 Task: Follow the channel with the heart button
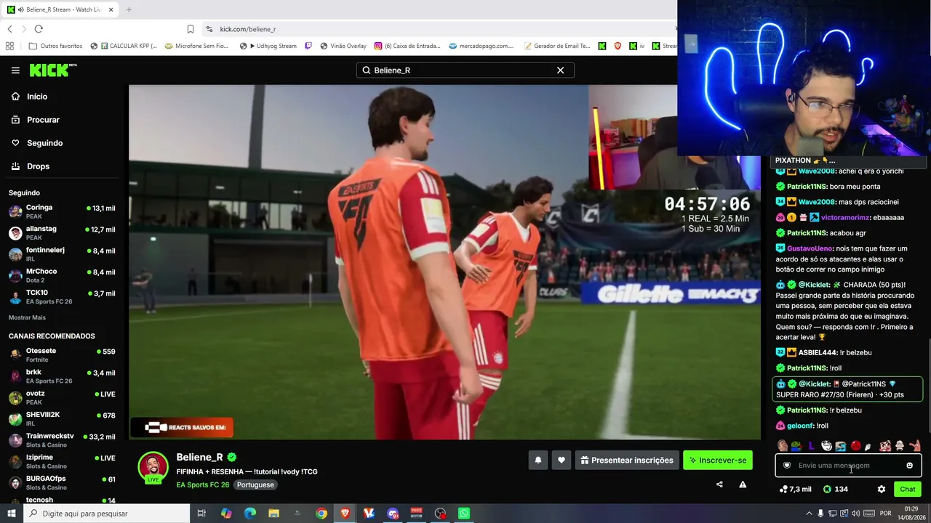(562, 460)
